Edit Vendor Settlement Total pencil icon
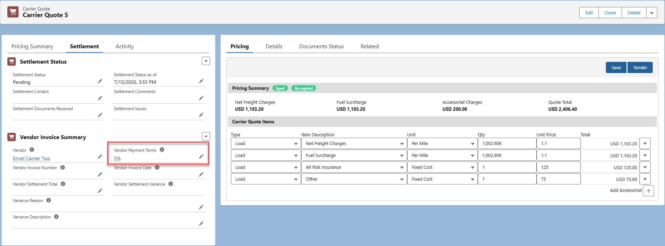The width and height of the screenshot is (665, 246). 100,191
